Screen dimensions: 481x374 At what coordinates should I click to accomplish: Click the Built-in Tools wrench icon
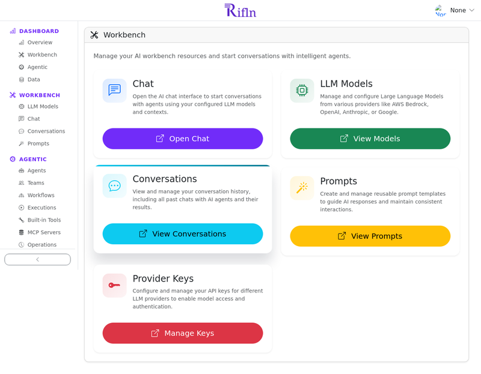point(21,220)
